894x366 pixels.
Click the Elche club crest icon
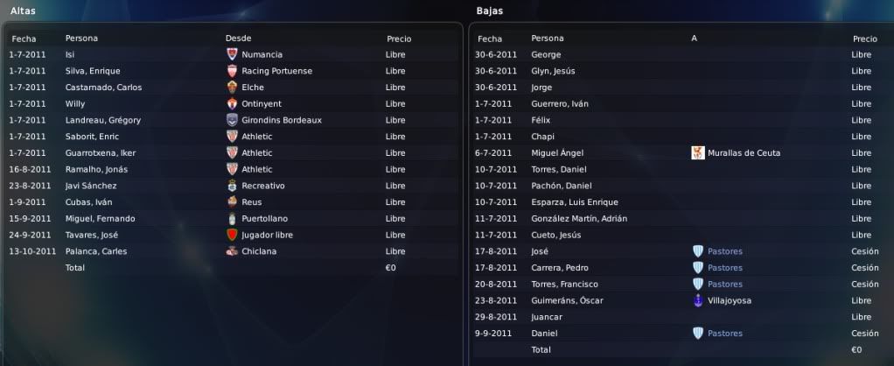pyautogui.click(x=232, y=88)
